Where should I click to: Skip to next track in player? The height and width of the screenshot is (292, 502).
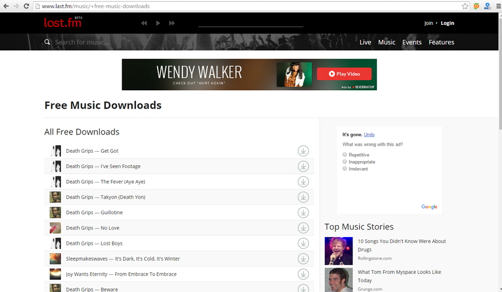tap(172, 23)
